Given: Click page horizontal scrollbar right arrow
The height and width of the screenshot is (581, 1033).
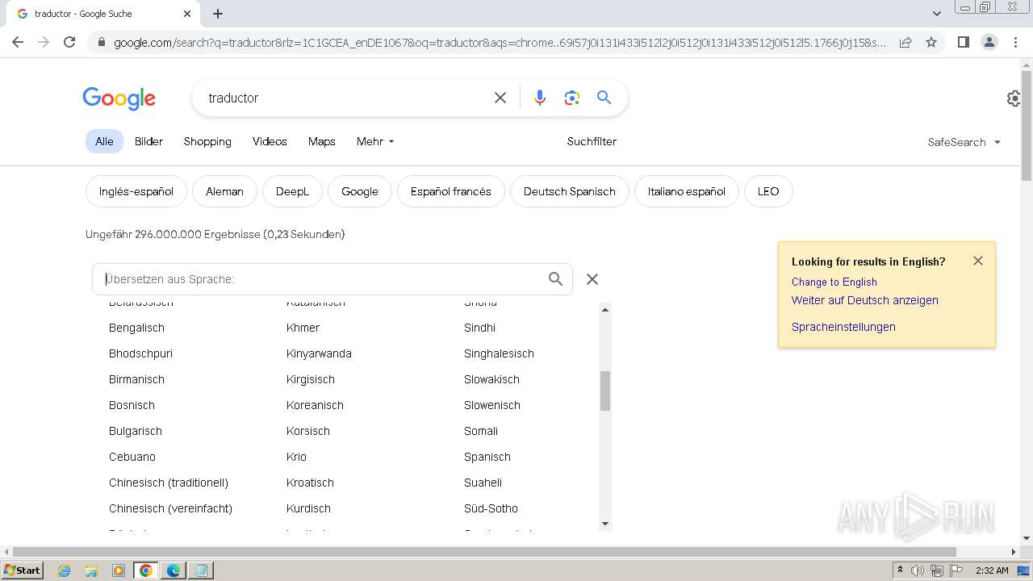Looking at the screenshot, I should tap(1014, 552).
